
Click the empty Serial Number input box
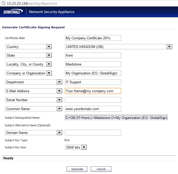click(x=93, y=100)
